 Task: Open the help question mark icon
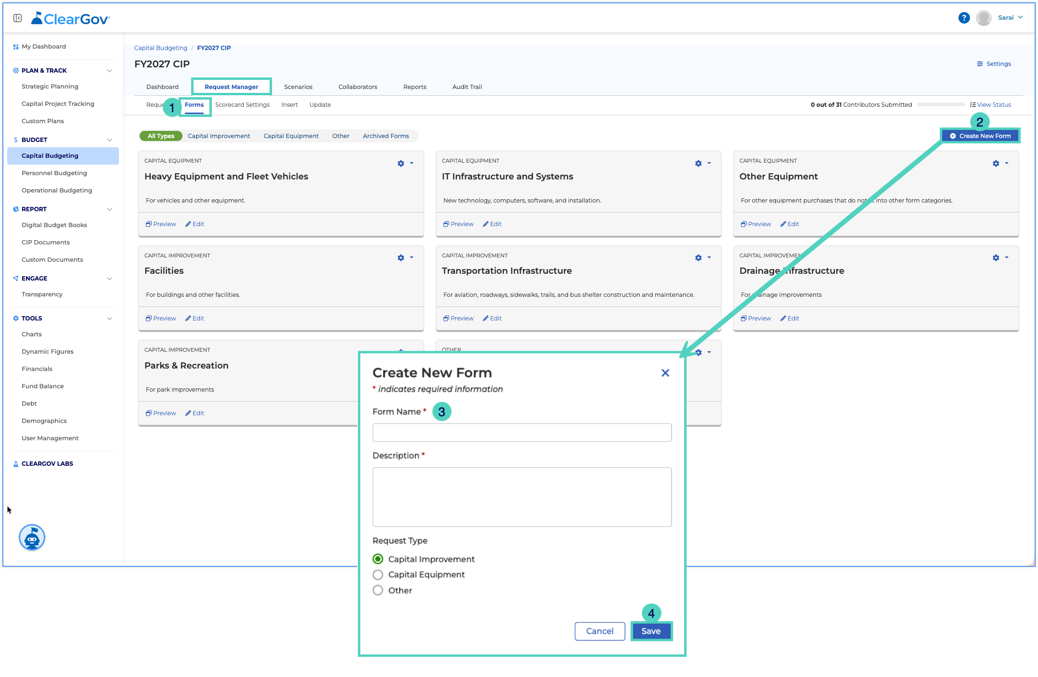(x=964, y=18)
